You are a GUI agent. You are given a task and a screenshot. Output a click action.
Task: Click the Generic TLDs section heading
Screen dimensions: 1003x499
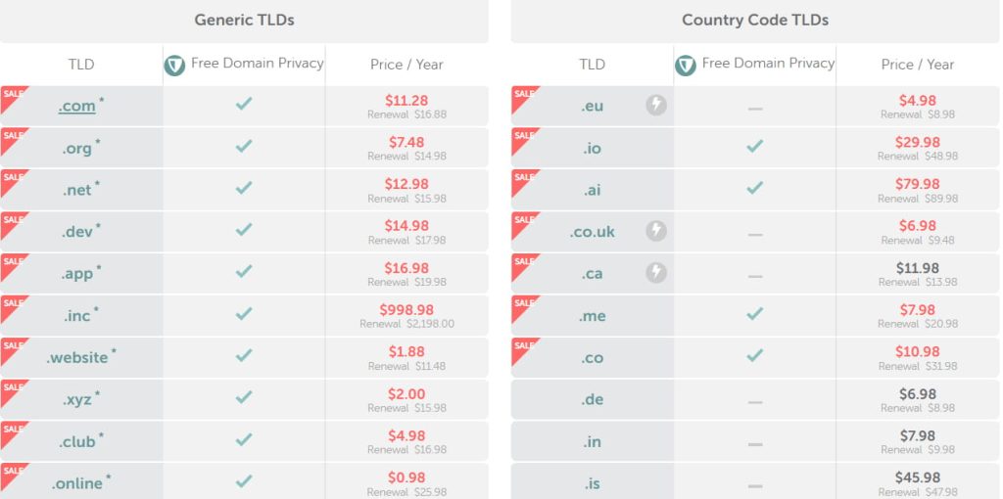[244, 20]
